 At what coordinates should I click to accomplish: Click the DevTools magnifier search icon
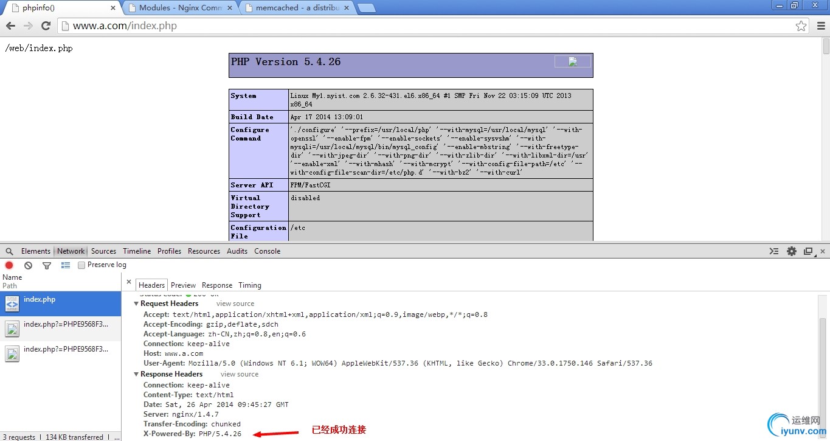pos(9,251)
